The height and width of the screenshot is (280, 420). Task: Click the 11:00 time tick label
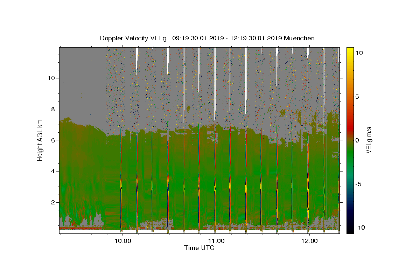tap(216, 241)
